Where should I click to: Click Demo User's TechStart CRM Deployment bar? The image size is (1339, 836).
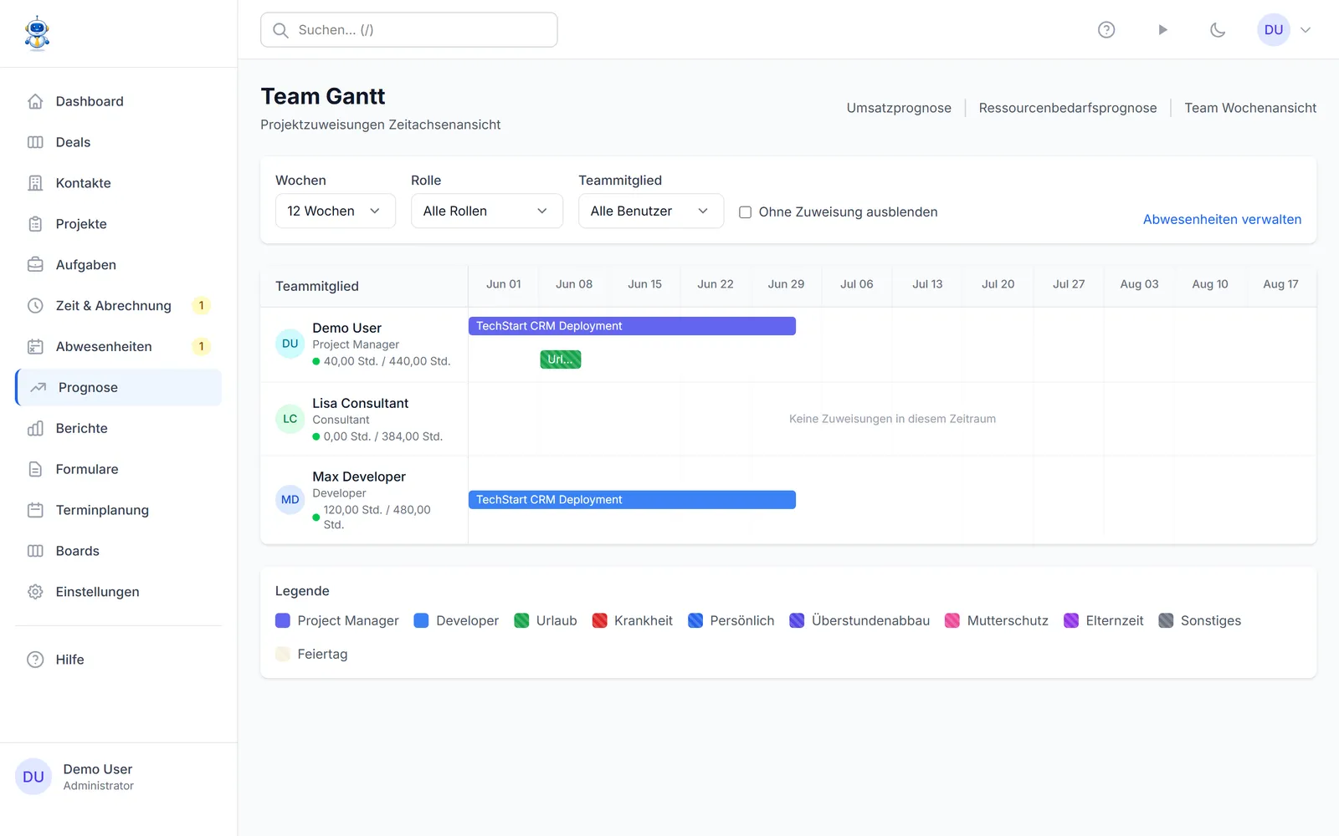pyautogui.click(x=632, y=326)
